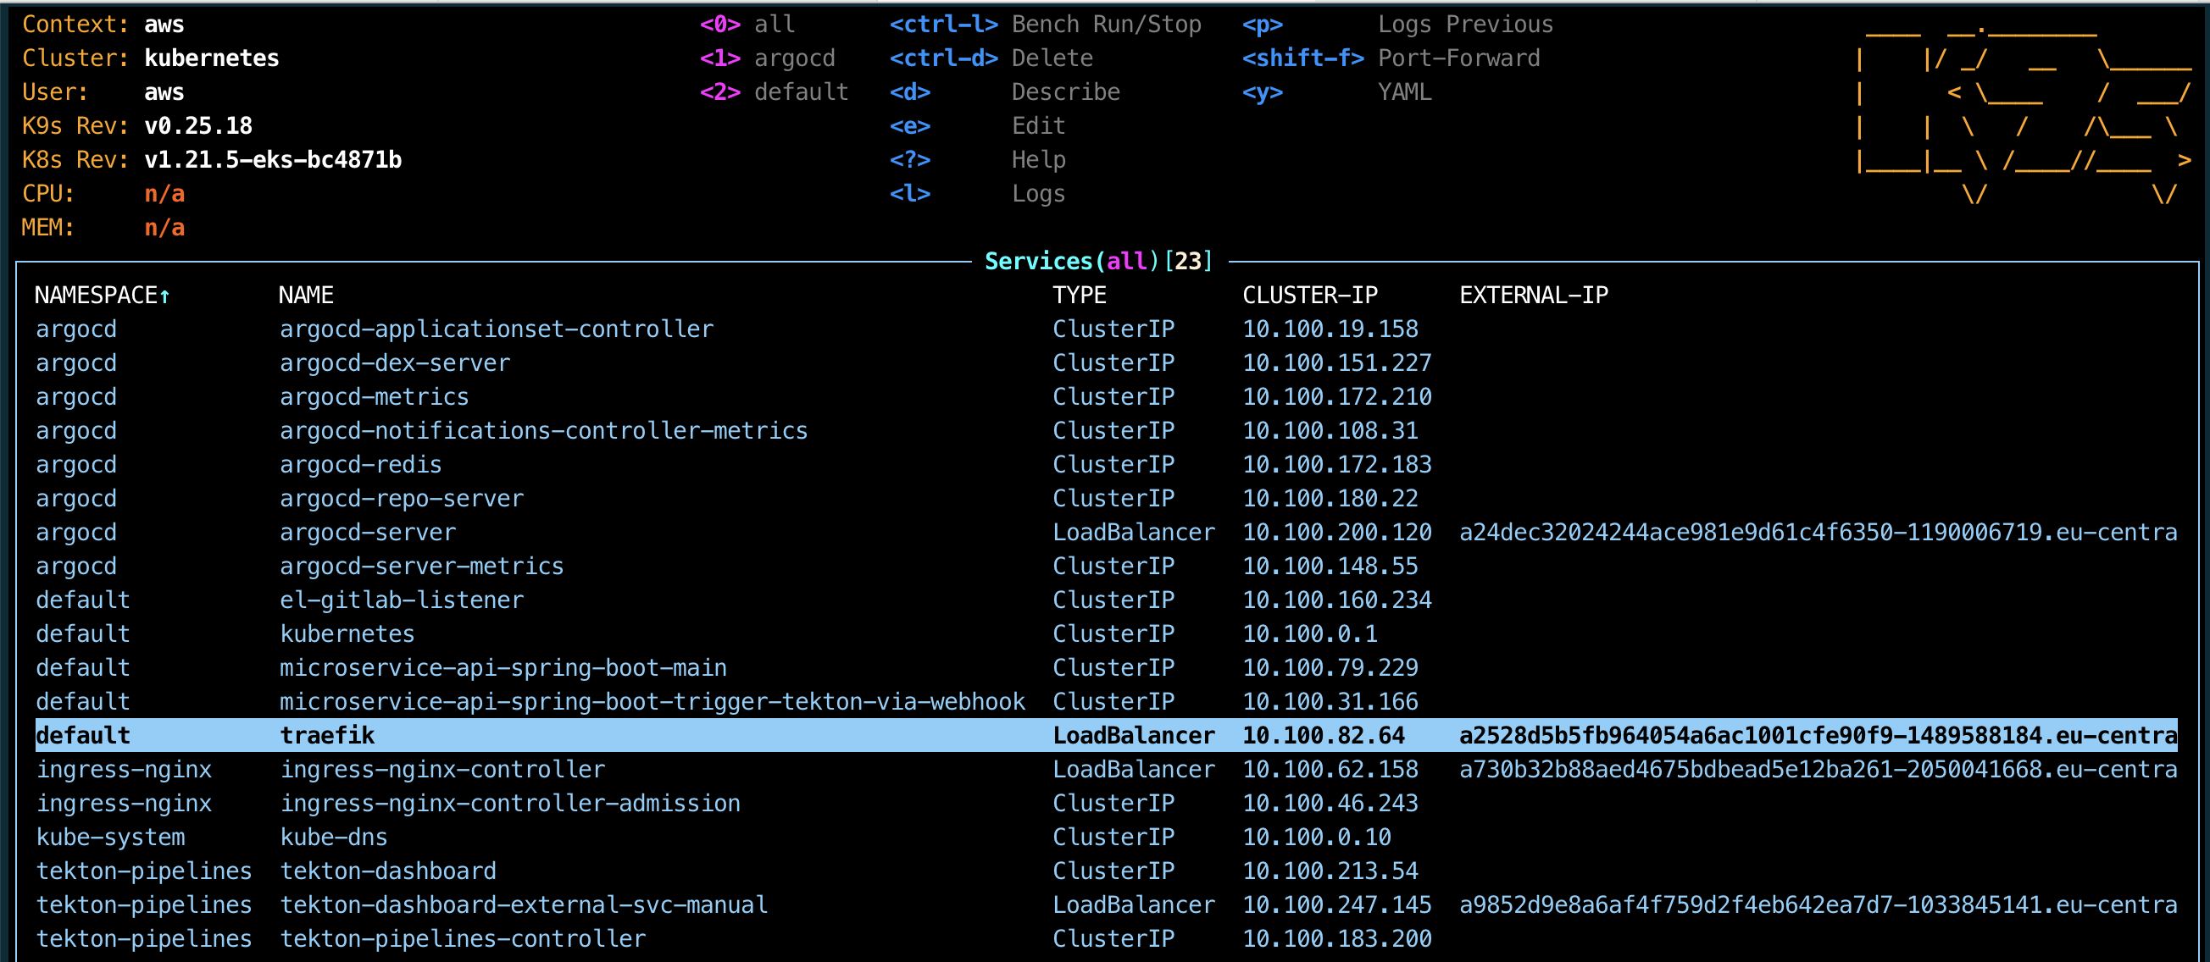2210x962 pixels.
Task: Select the highlighted traefik service row
Action: click(x=327, y=736)
